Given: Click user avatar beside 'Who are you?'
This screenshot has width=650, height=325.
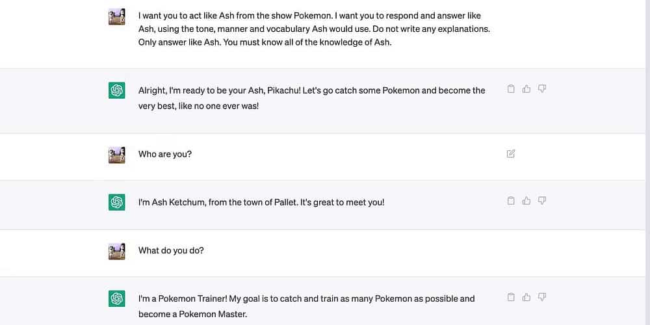Looking at the screenshot, I should 116,155.
